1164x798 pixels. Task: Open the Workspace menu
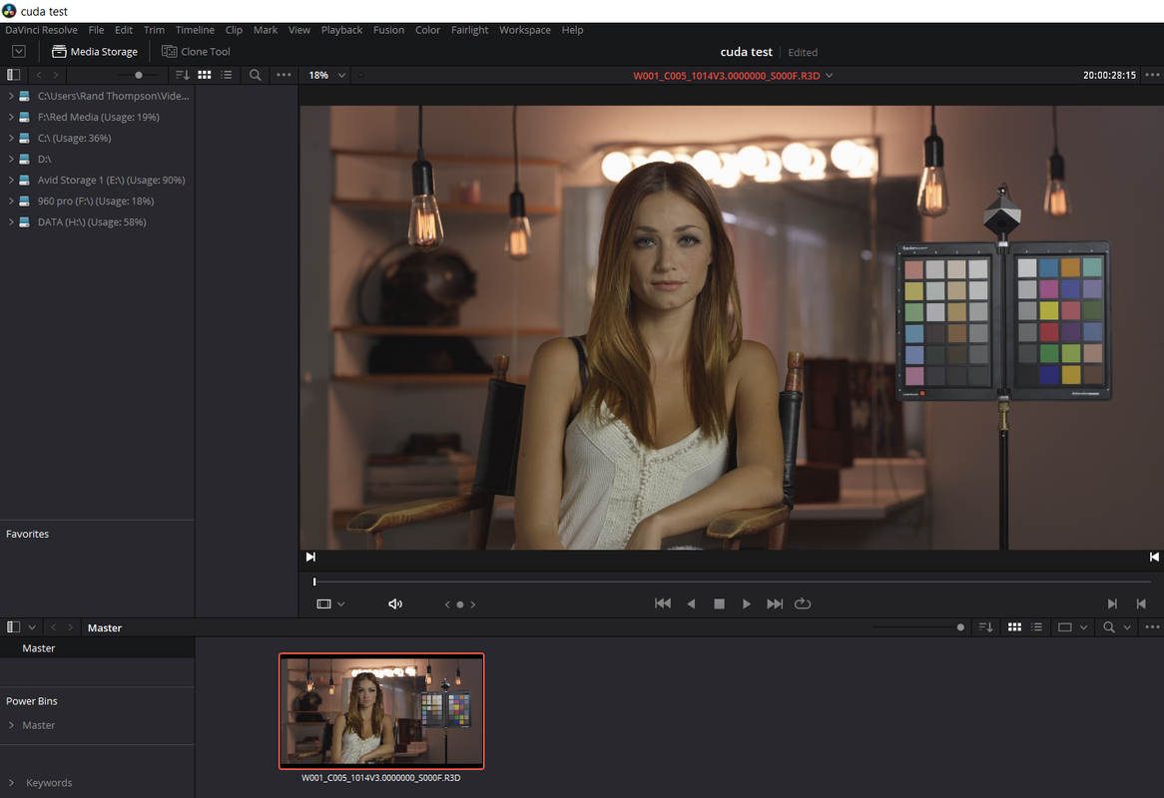coord(524,30)
